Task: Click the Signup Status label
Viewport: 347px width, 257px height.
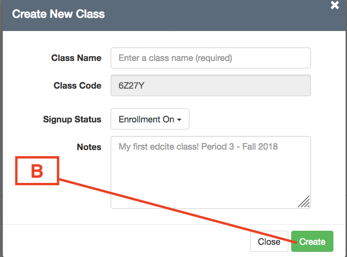Action: 72,120
